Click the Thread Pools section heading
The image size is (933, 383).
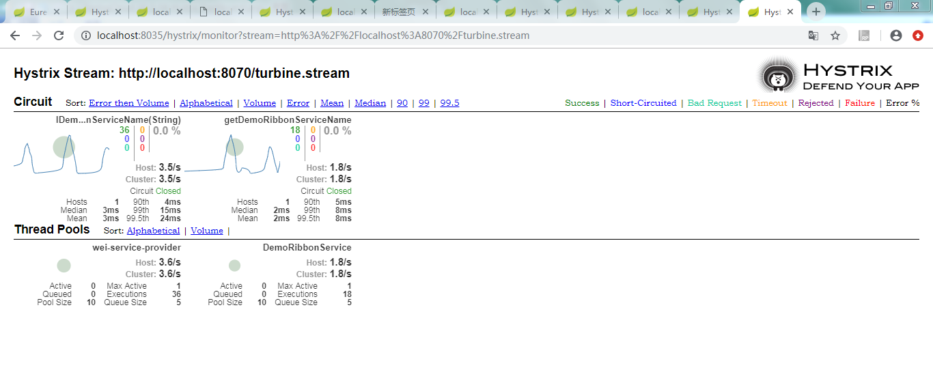click(52, 230)
